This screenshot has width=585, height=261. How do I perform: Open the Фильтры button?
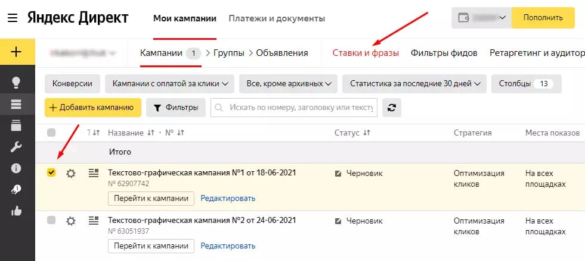(176, 108)
